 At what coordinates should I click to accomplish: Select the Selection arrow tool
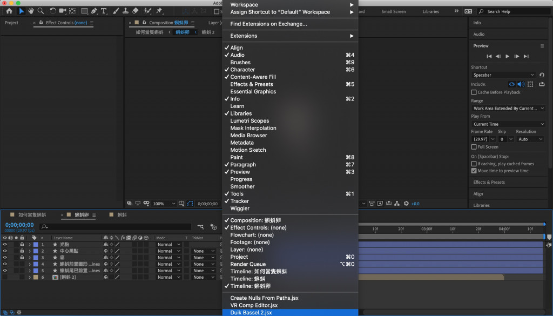click(x=21, y=11)
